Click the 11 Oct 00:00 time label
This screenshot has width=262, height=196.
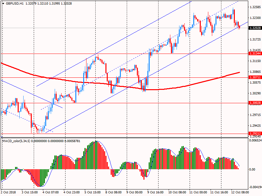198,192
